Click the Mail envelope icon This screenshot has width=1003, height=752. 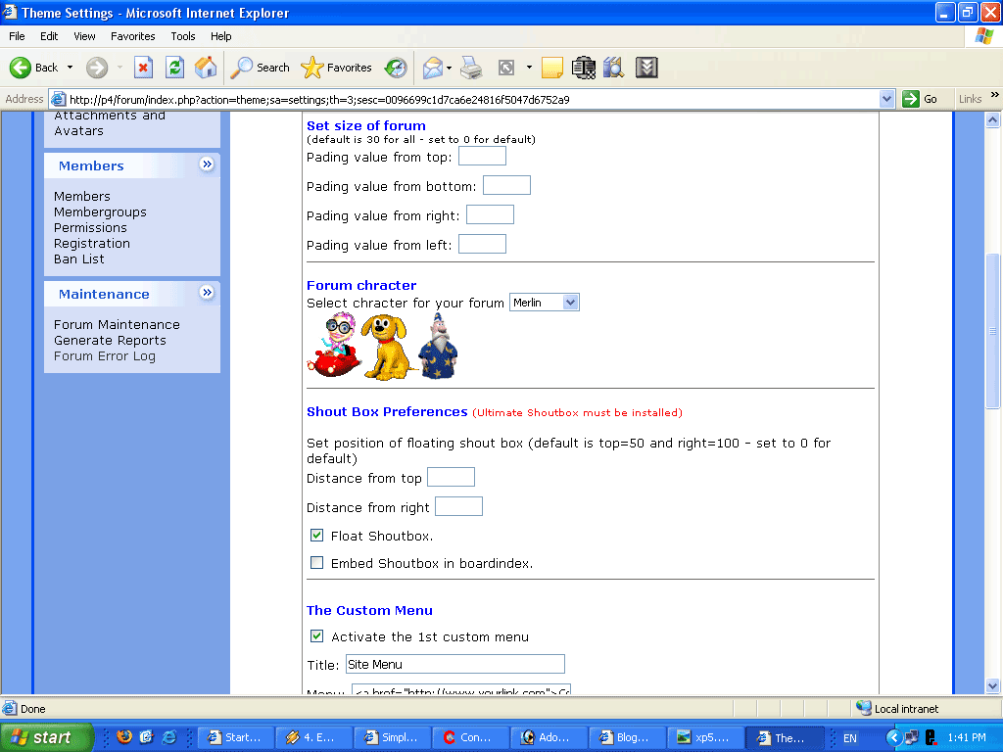(433, 68)
